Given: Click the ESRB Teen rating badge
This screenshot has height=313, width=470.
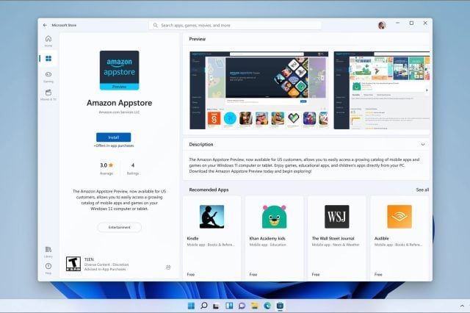Looking at the screenshot, I should [x=73, y=264].
